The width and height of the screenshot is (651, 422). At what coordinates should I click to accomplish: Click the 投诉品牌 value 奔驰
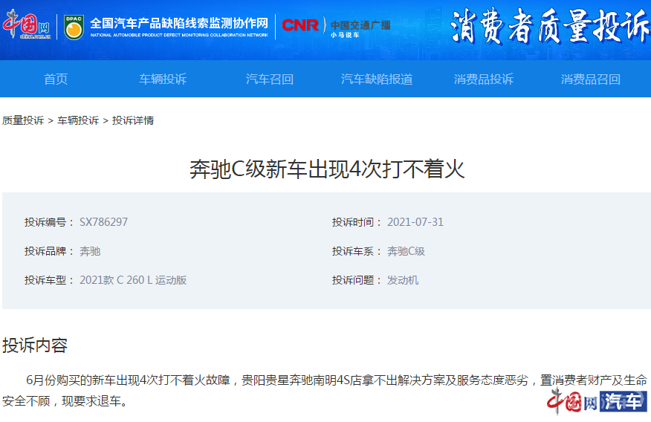click(90, 251)
